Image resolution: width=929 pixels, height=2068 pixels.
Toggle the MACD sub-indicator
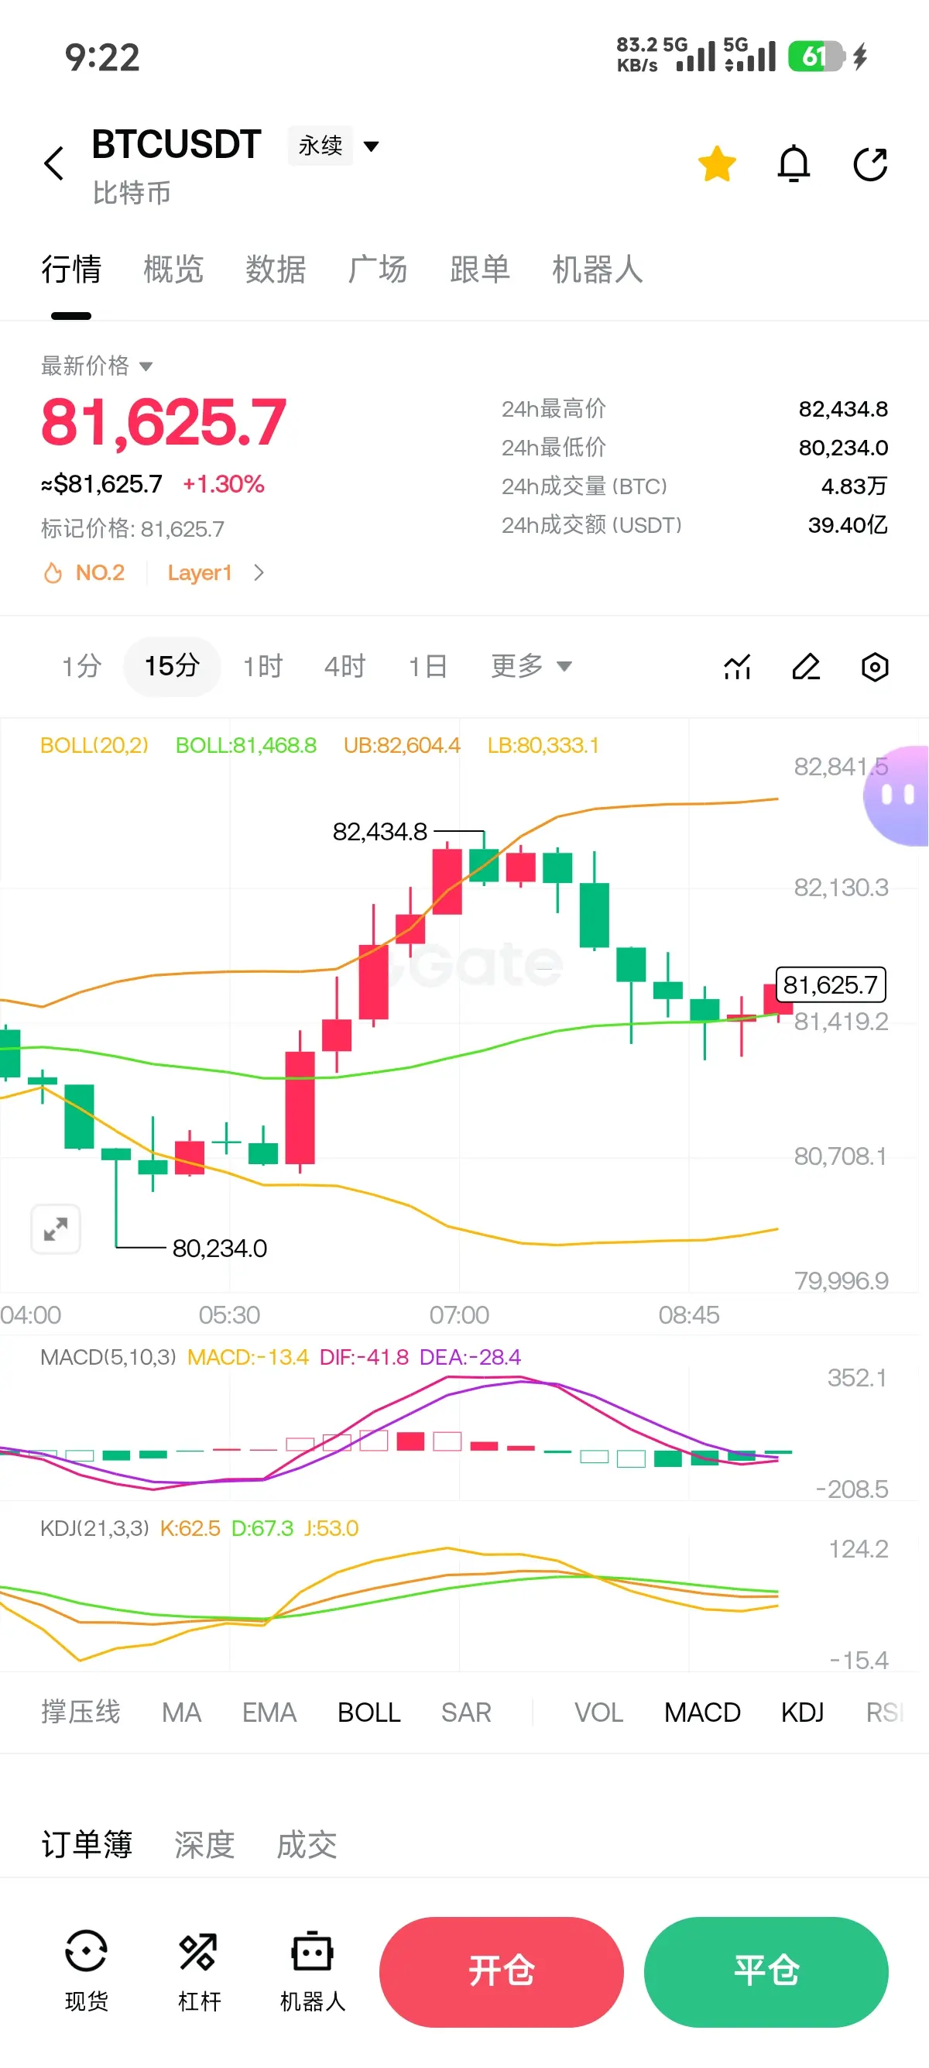click(x=702, y=1712)
